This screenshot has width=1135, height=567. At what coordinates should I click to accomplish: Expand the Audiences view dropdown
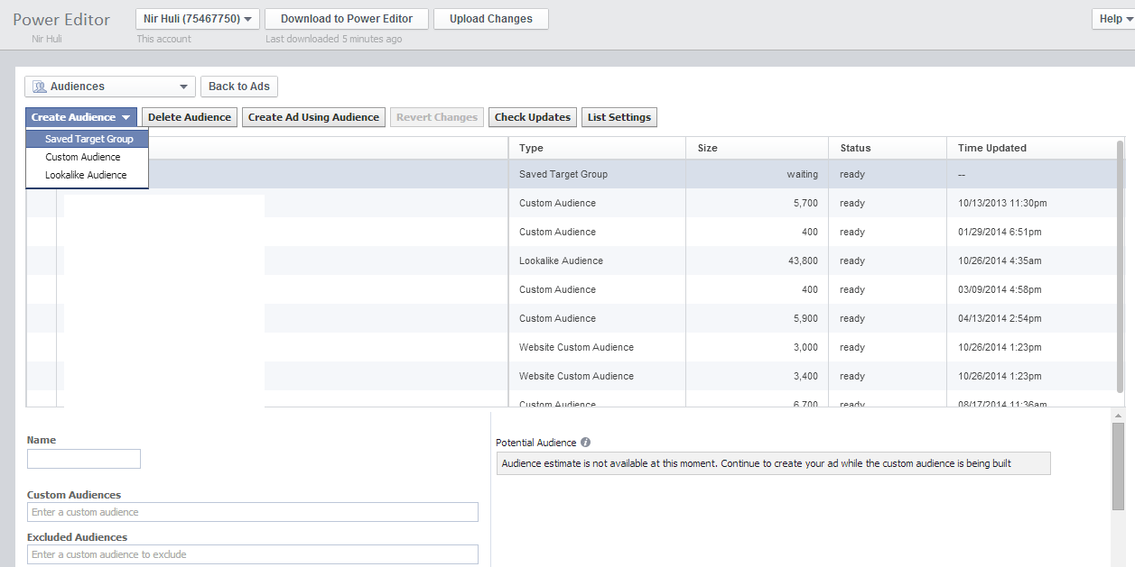(110, 87)
